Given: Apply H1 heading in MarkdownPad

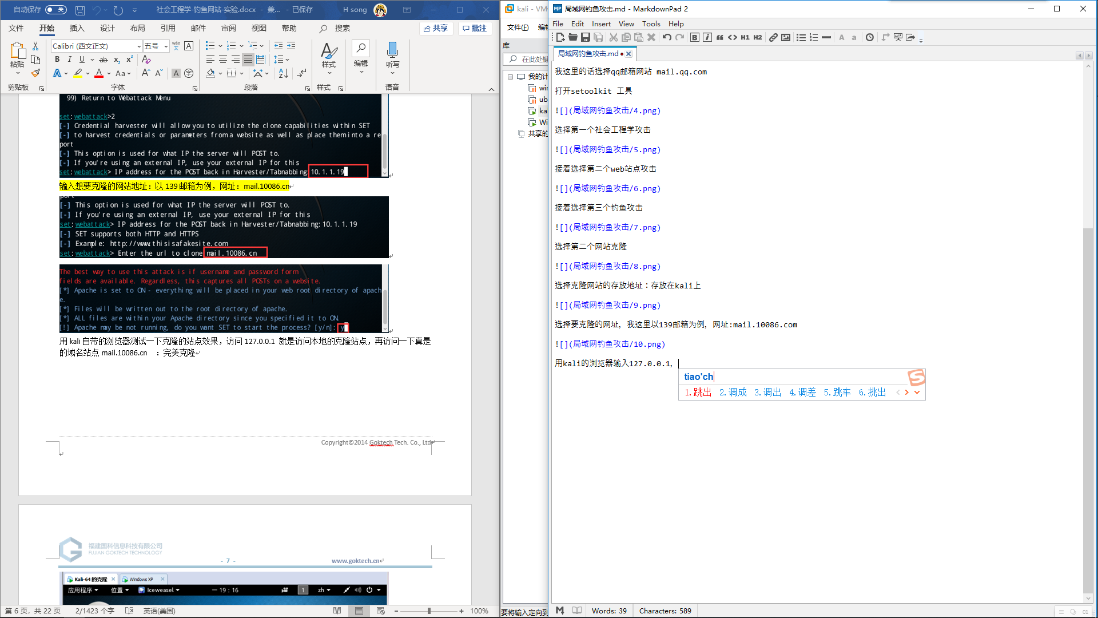Looking at the screenshot, I should (745, 37).
